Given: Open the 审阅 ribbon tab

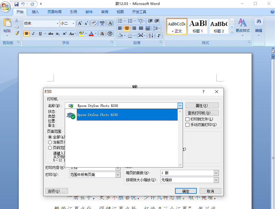Looking at the screenshot, I should point(105,12).
